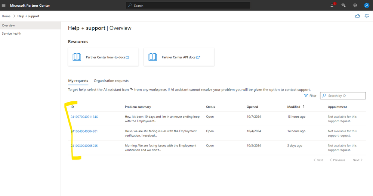Click the book icon for how-to docs
This screenshot has width=373, height=196.
(77, 57)
